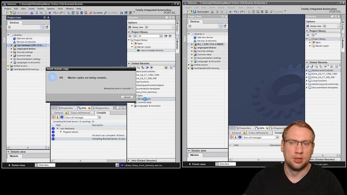
Task: Switch to Compile tab in left window
Action: tap(101, 113)
